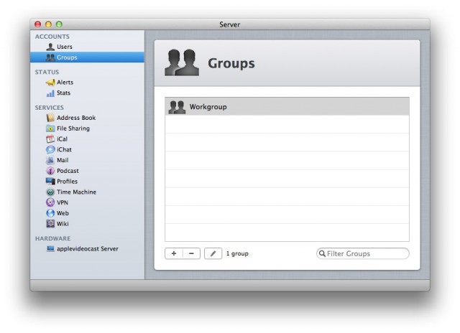Select the Profiles service icon
The width and height of the screenshot is (460, 333).
click(x=50, y=182)
